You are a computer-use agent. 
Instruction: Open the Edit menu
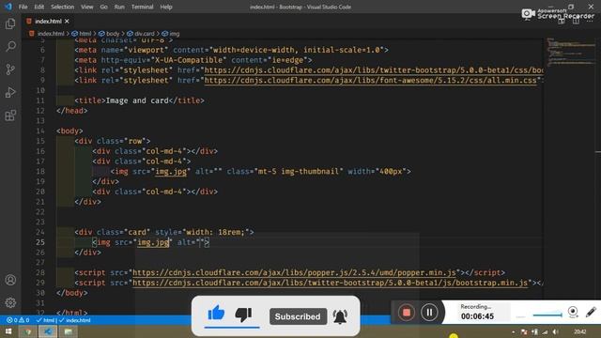39,7
